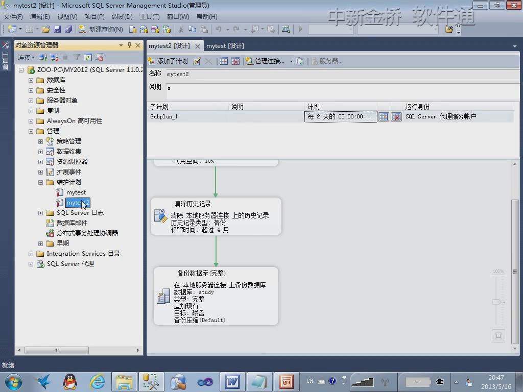The image size is (523, 392).
Task: Select the 备份数据库 (完整) backup task box
Action: [x=216, y=296]
